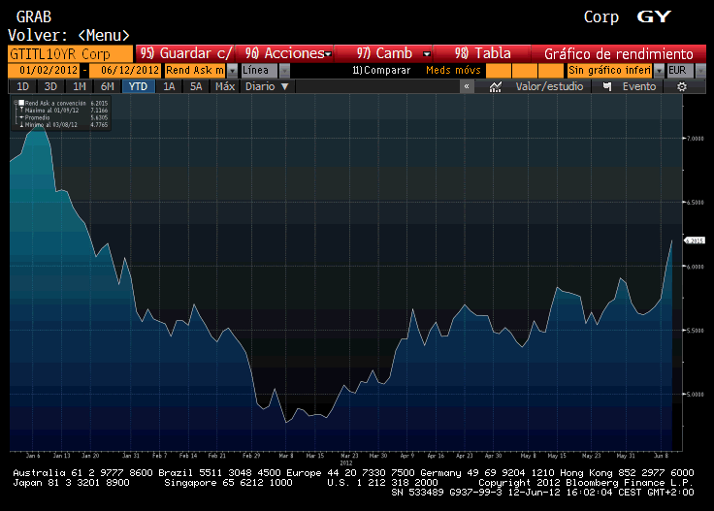This screenshot has width=714, height=511.
Task: Click the Promedio marker icon in legend
Action: (21, 117)
